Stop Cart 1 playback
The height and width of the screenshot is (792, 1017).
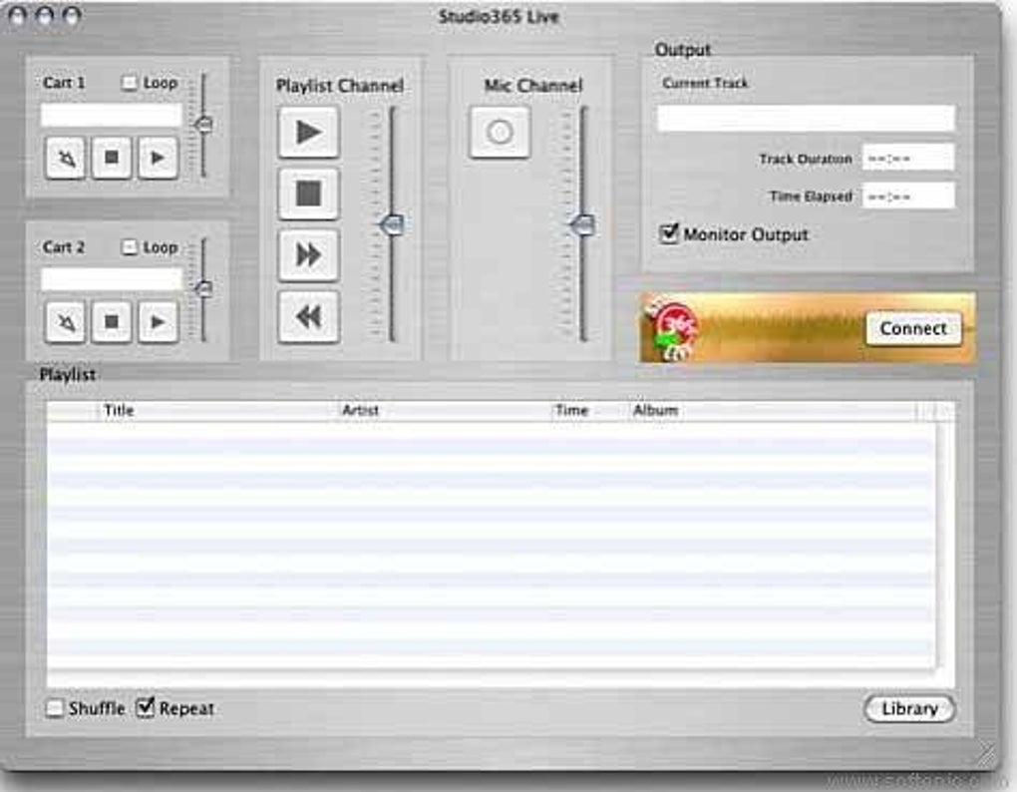112,158
